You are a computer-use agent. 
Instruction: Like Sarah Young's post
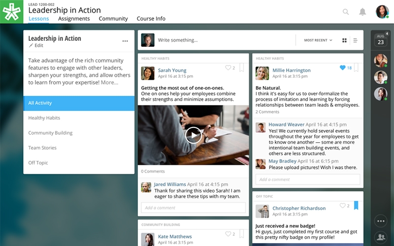click(228, 67)
